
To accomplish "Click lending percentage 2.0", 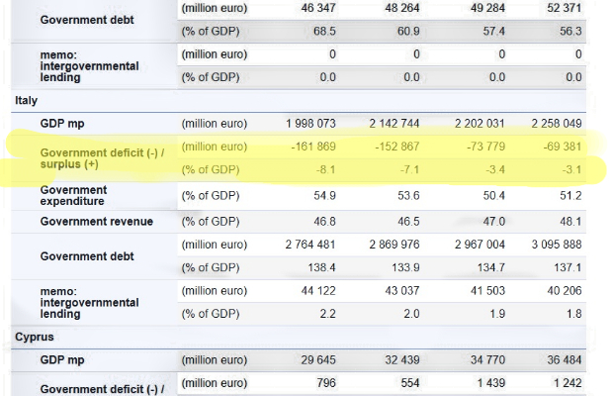I will click(411, 314).
